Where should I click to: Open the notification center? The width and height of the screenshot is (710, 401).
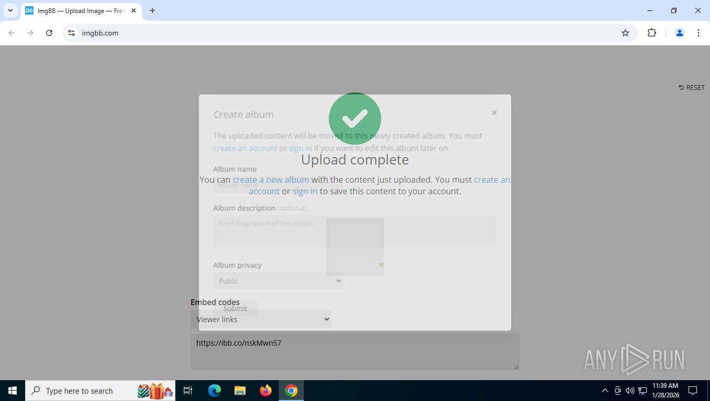(x=693, y=391)
